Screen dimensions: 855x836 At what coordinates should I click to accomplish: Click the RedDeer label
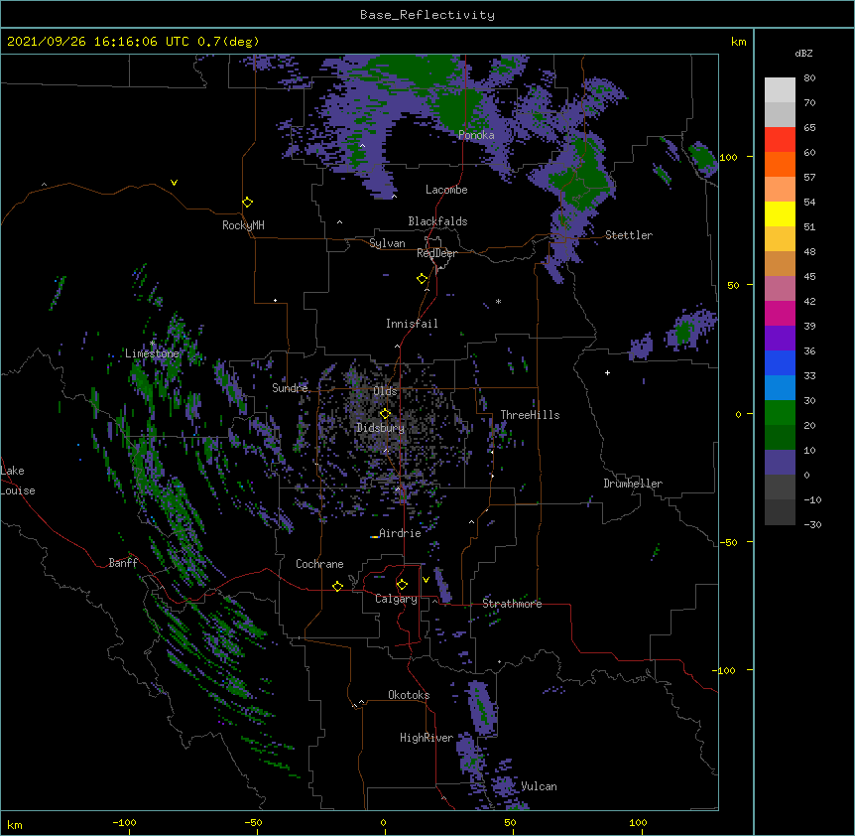pyautogui.click(x=436, y=253)
